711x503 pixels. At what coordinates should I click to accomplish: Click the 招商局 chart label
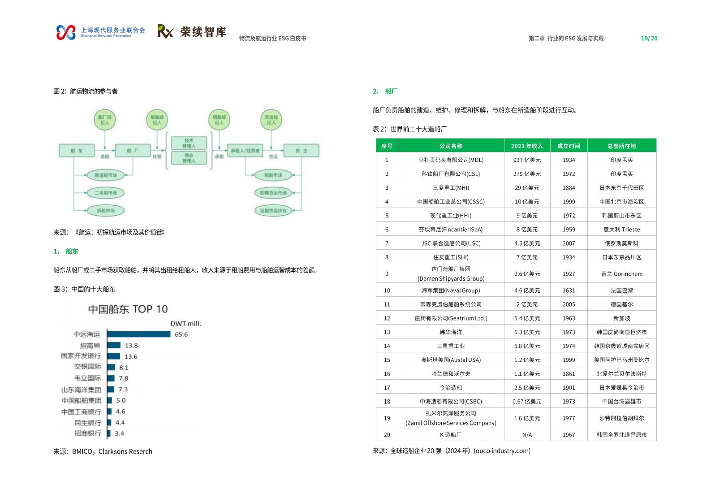tap(90, 346)
